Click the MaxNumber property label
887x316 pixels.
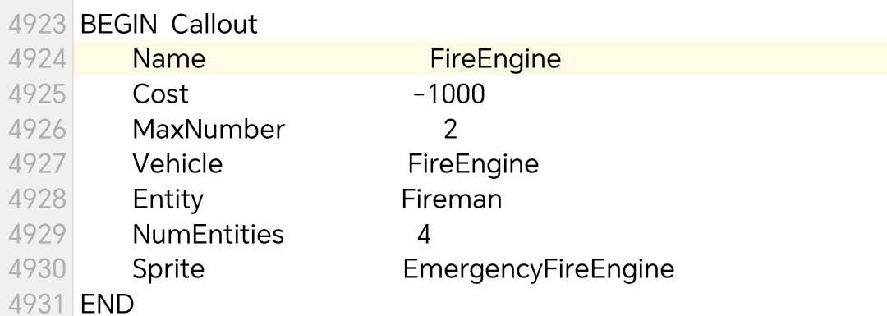tap(208, 130)
